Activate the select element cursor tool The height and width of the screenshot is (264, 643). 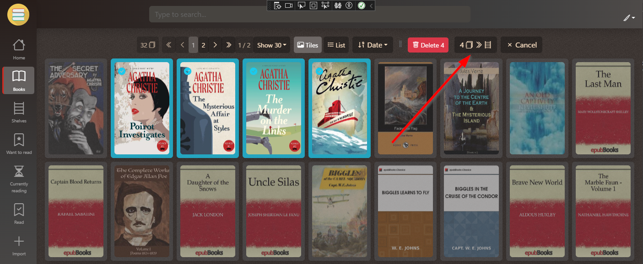pyautogui.click(x=301, y=5)
